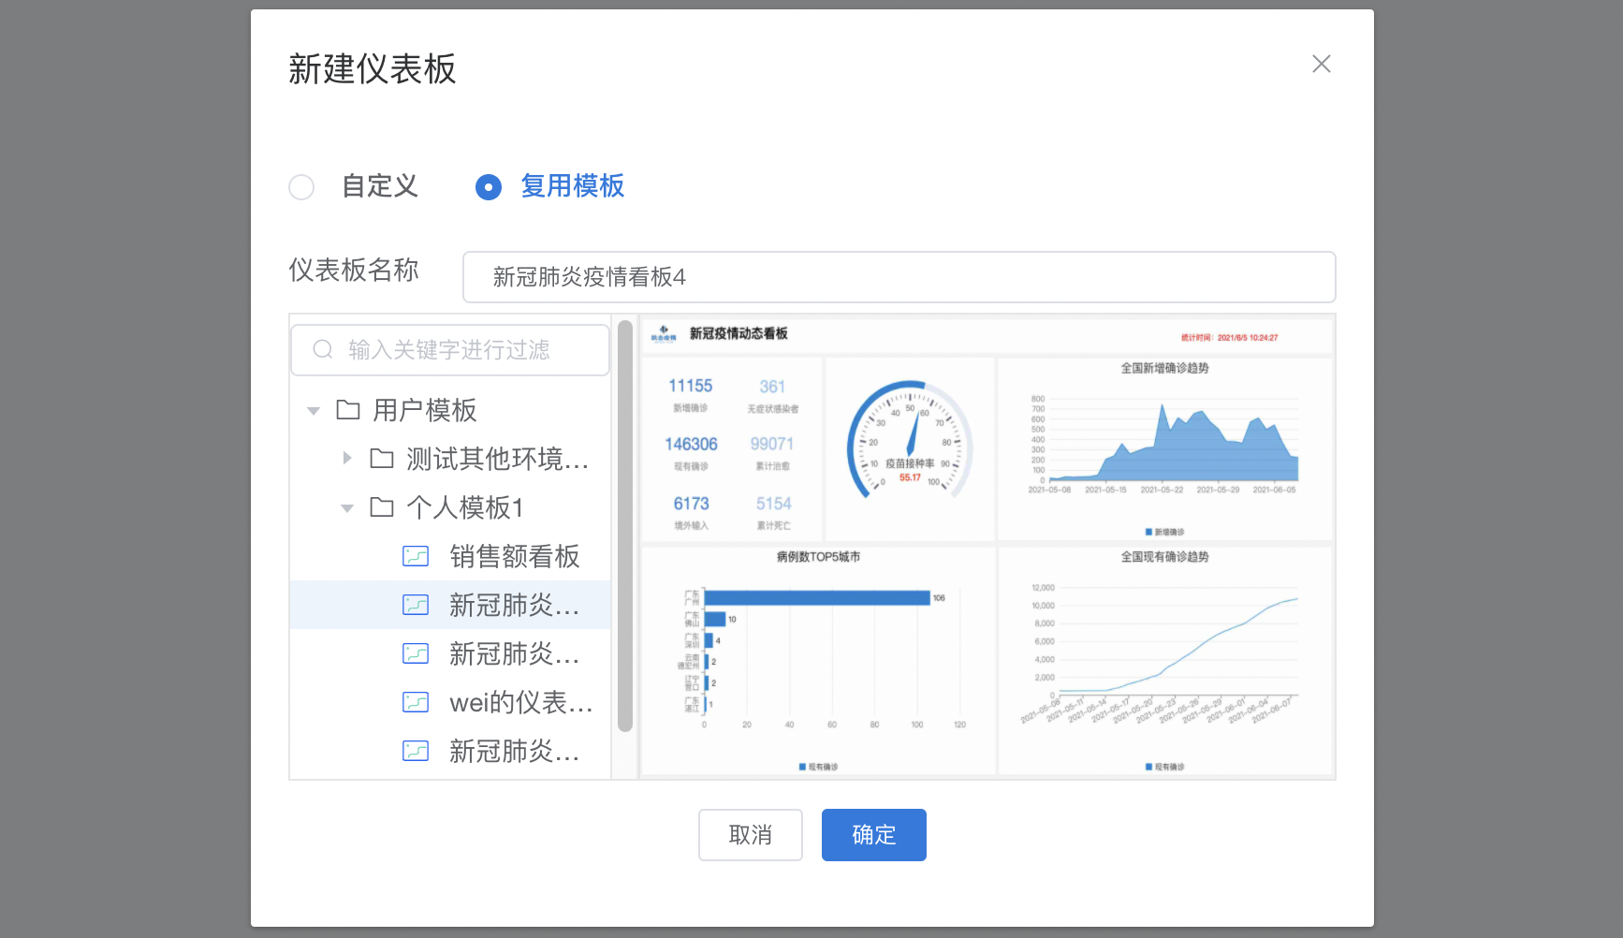Select the 销售额看板 template

[450, 556]
